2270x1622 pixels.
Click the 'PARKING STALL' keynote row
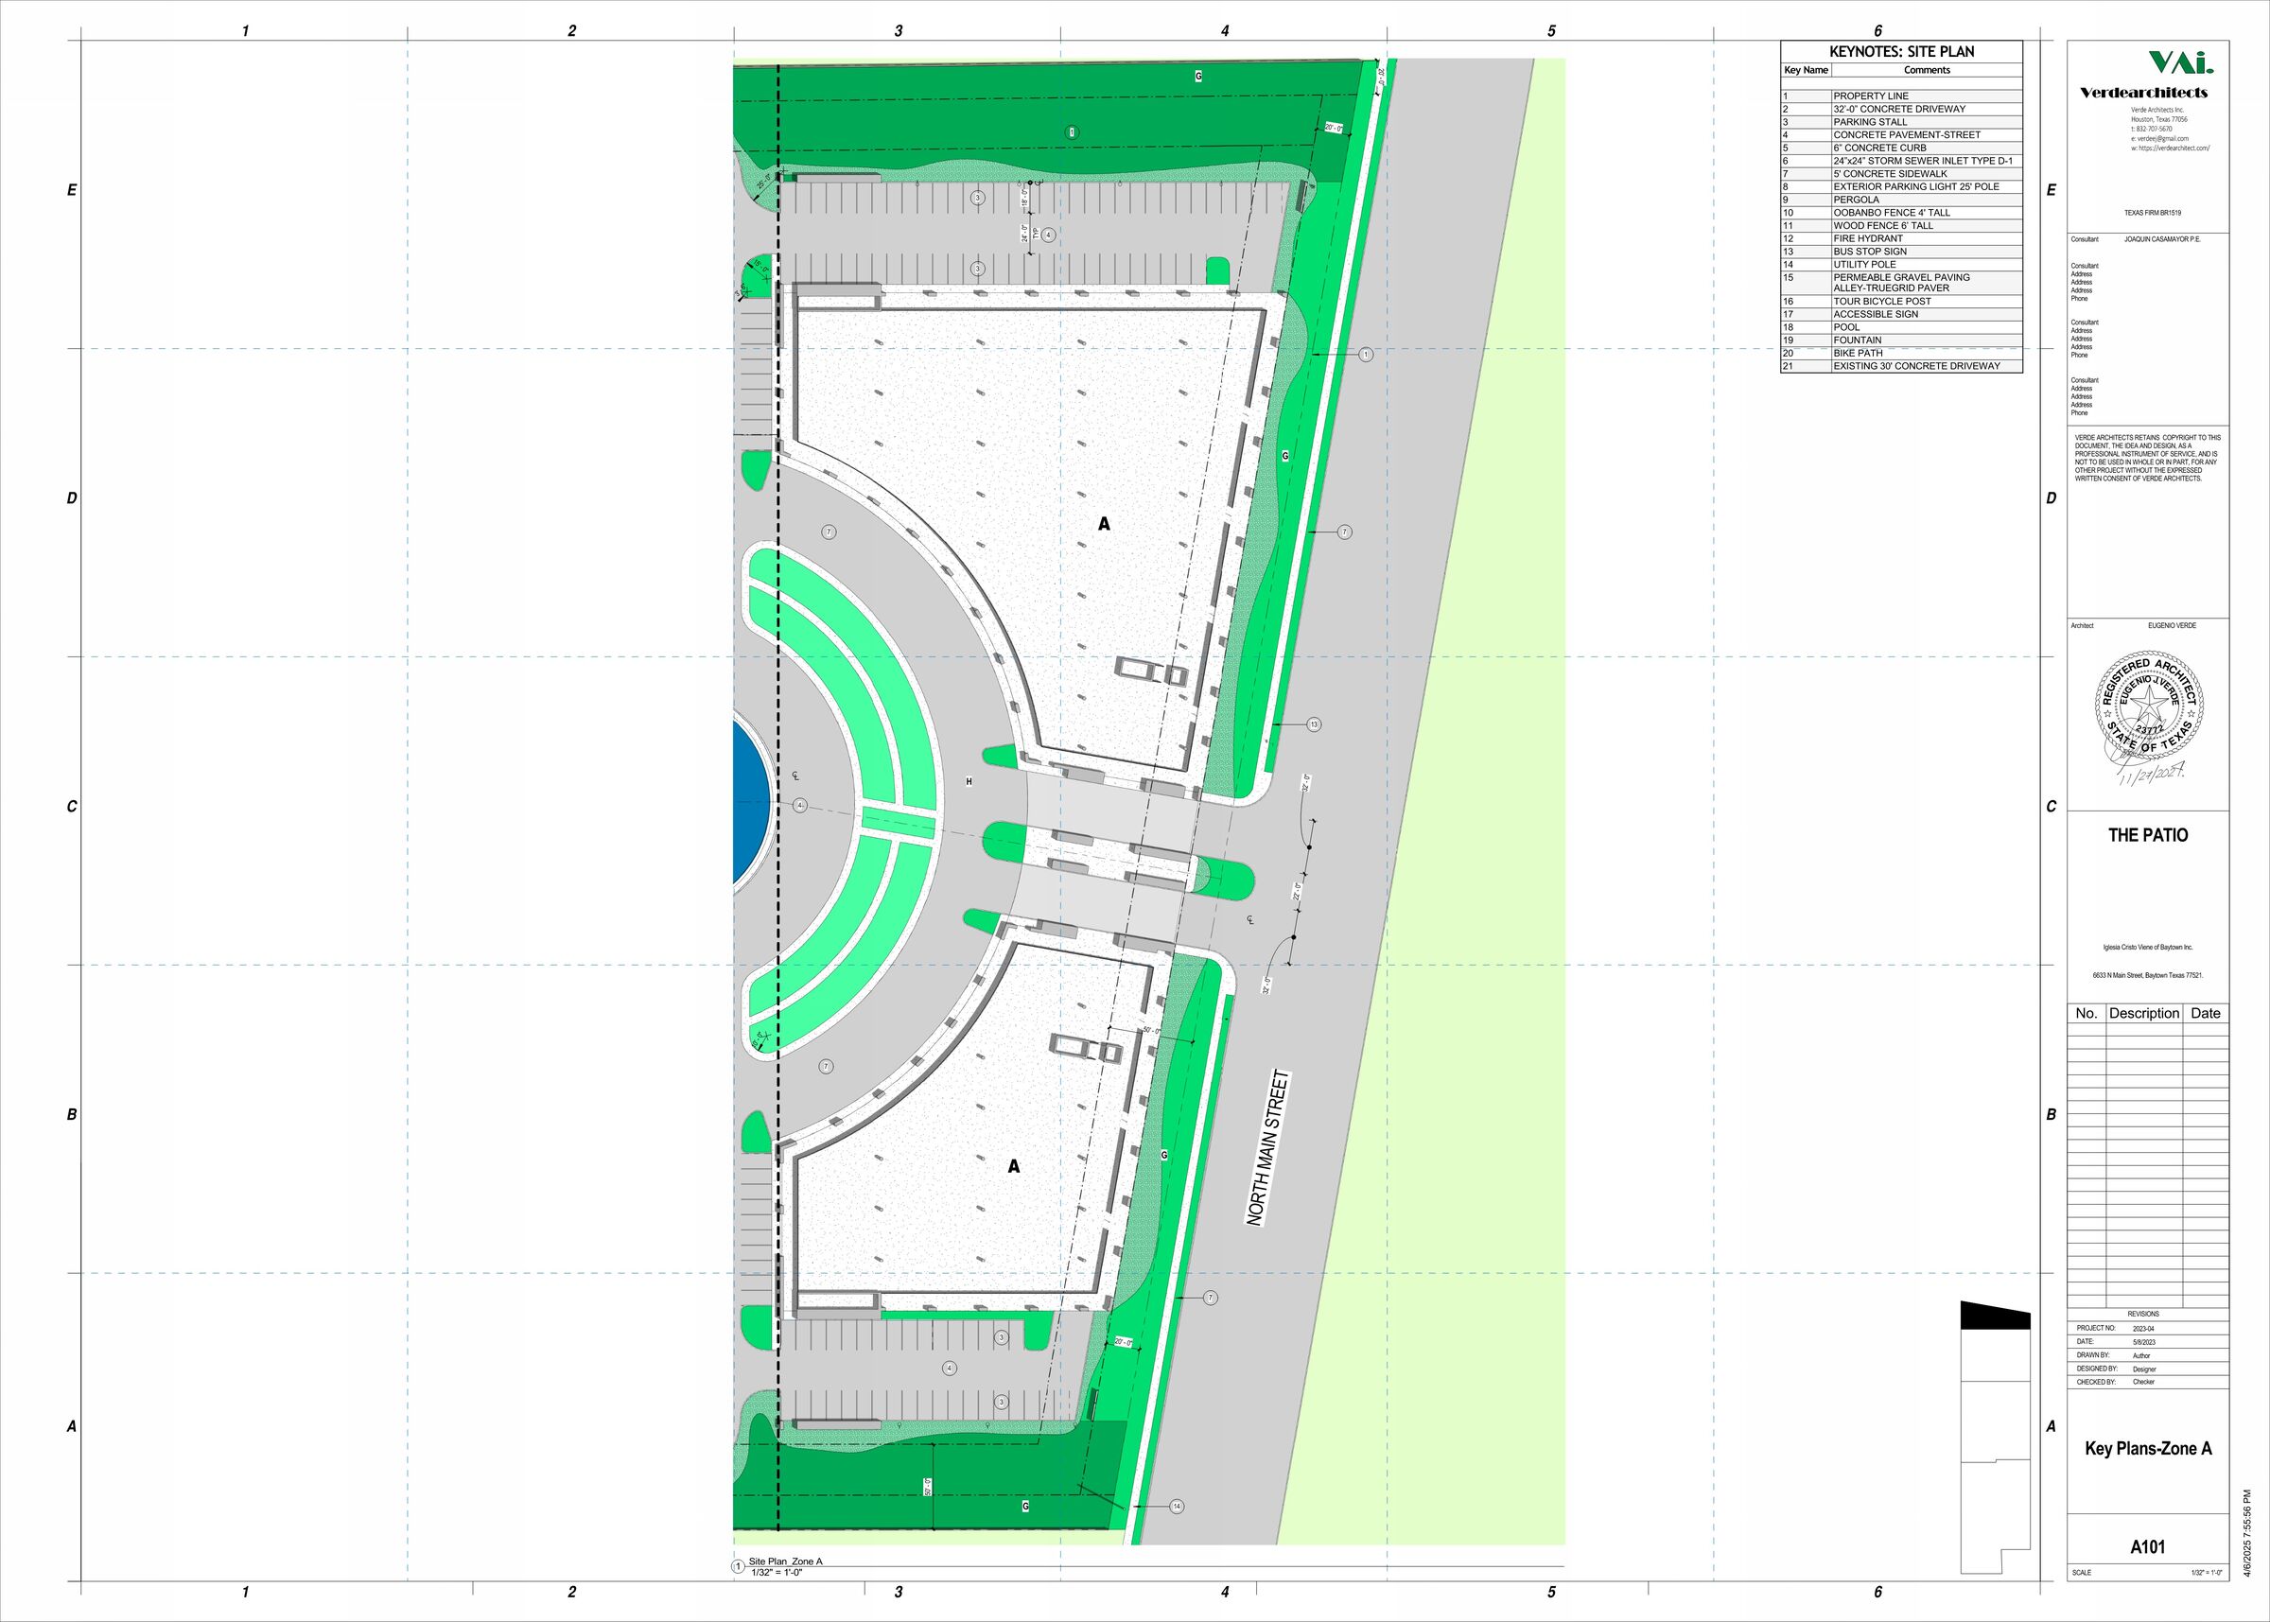point(1901,122)
